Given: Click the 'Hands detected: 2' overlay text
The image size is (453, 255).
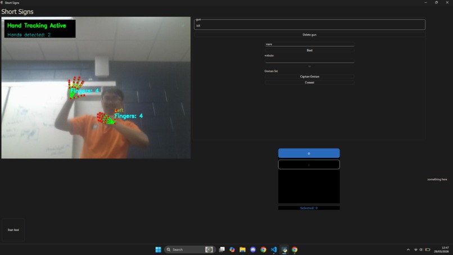Looking at the screenshot, I should (29, 35).
